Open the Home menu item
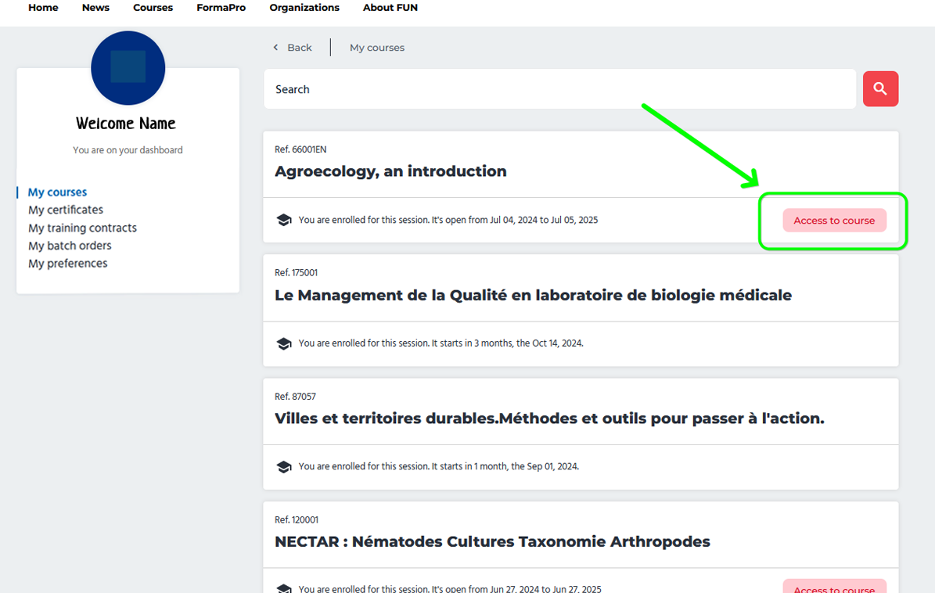The width and height of the screenshot is (935, 593). [43, 8]
